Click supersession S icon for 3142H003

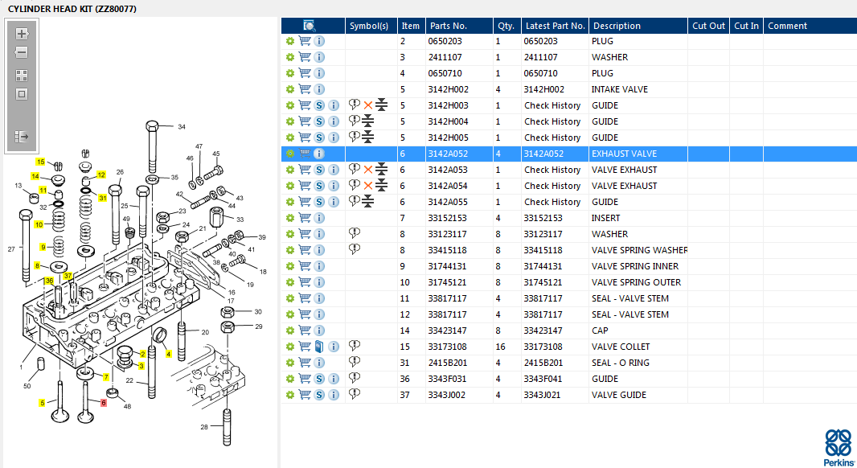(319, 105)
